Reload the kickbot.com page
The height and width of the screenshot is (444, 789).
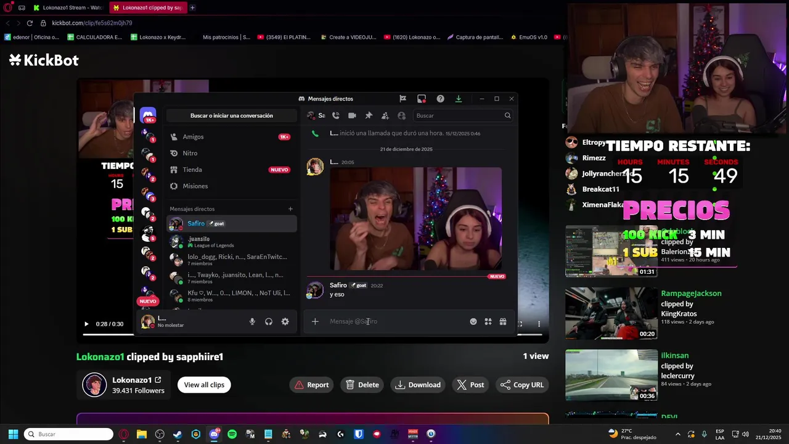[x=29, y=23]
